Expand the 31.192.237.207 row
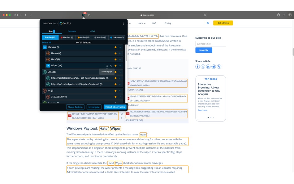Screen dimensions: 294x184 (x=120, y=97)
